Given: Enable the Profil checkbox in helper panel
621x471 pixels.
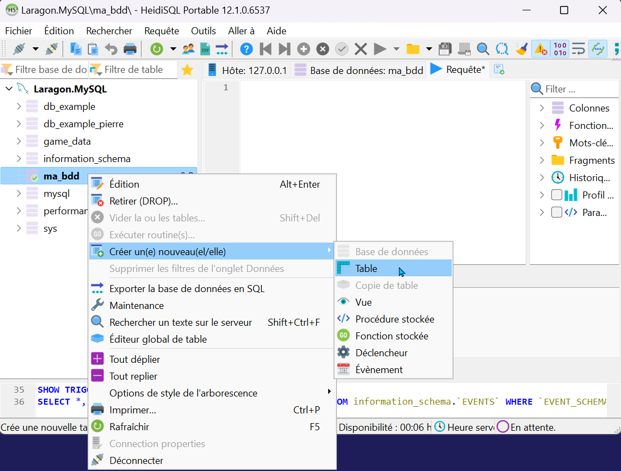Looking at the screenshot, I should [557, 195].
